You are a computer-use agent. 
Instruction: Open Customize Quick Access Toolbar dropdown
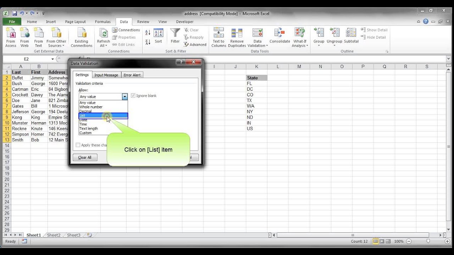[43, 13]
